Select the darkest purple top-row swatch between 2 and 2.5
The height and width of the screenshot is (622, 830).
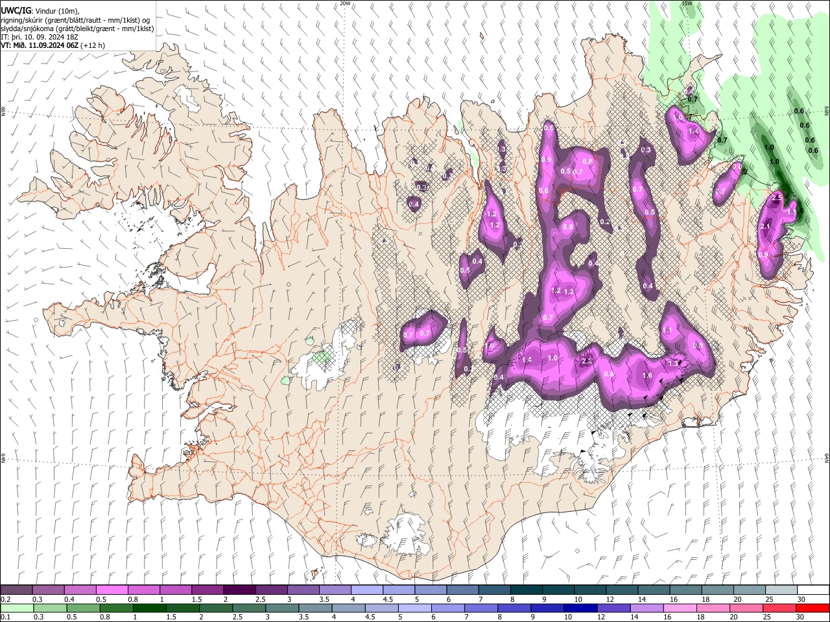[x=239, y=590]
